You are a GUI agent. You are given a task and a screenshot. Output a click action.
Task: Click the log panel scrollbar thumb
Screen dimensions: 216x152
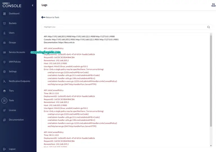coord(211,81)
